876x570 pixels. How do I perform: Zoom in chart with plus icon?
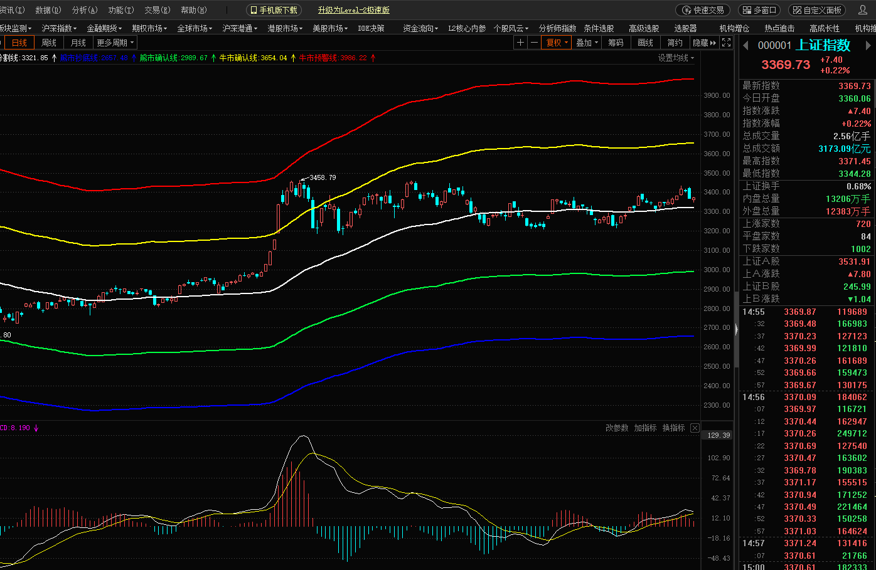pyautogui.click(x=520, y=43)
